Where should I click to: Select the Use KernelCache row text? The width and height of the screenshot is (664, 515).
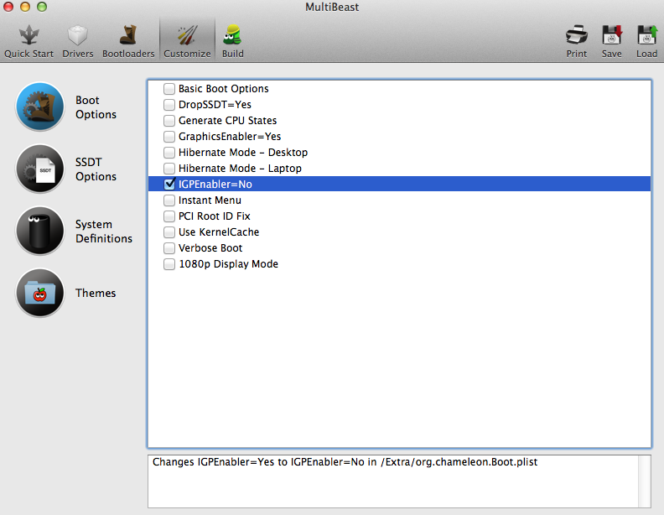coord(219,232)
